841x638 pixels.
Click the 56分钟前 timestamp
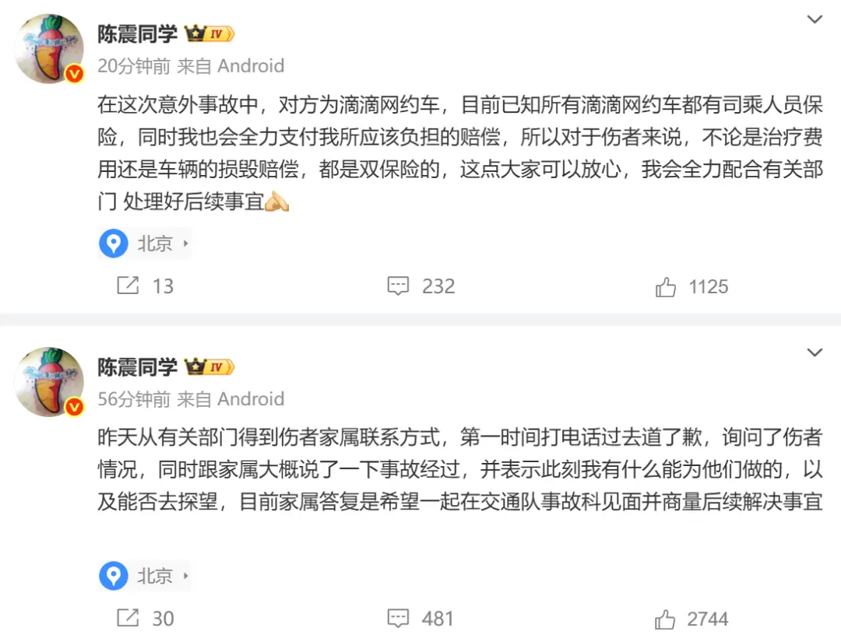pos(133,399)
